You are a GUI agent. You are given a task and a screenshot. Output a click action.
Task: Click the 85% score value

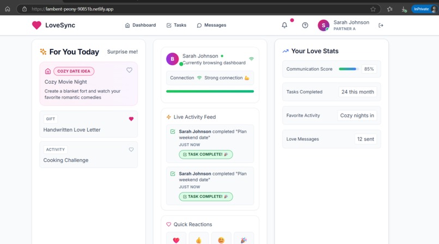coord(369,69)
